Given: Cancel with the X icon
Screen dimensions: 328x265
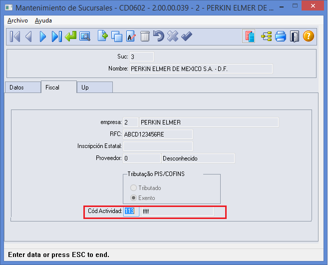Looking at the screenshot, I should 173,36.
